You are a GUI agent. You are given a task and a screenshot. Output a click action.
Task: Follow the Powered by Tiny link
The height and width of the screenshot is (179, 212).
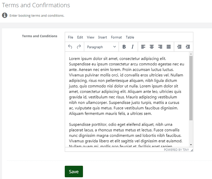coord(176,150)
